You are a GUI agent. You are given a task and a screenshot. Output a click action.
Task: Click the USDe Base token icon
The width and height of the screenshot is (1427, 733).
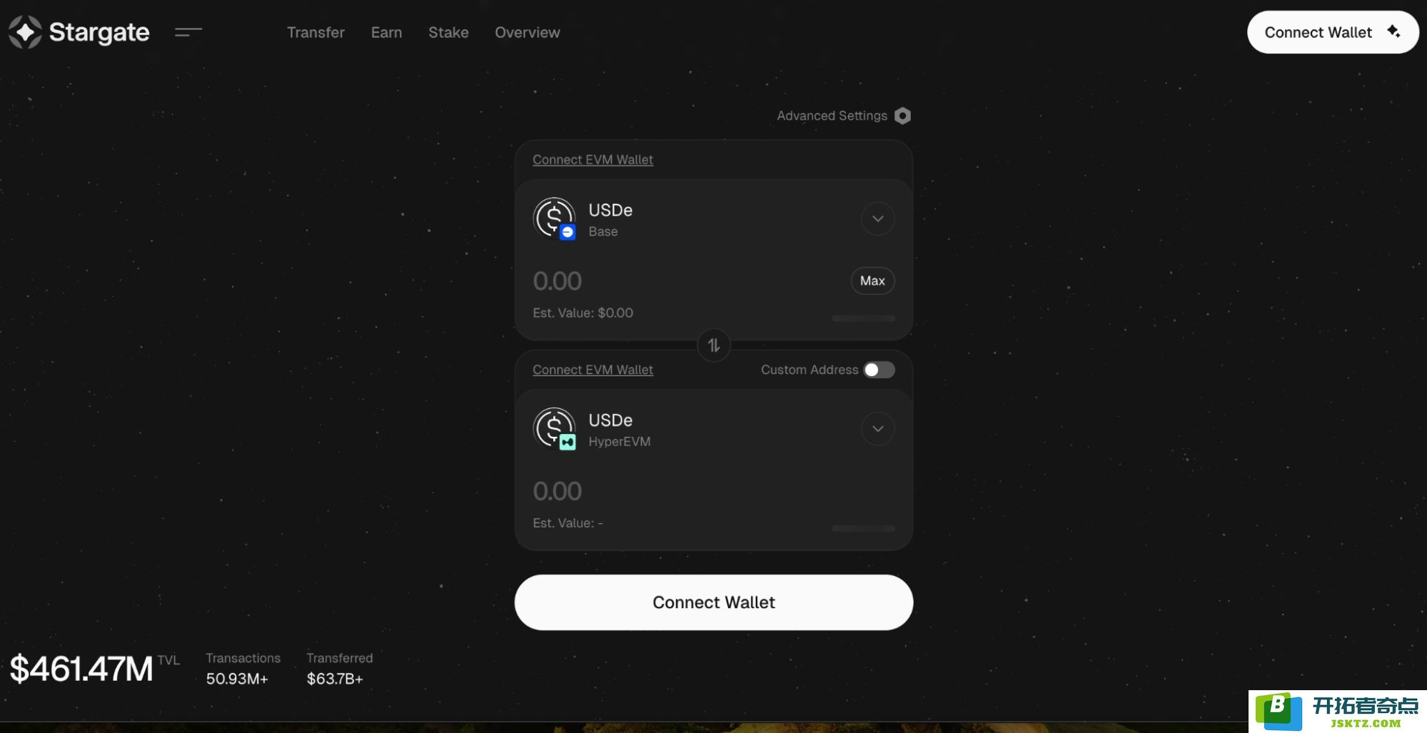click(555, 218)
